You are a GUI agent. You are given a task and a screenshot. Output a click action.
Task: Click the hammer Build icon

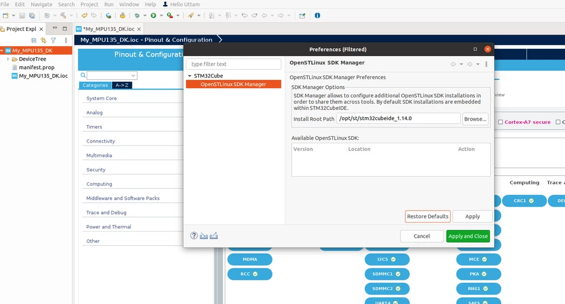63,15
